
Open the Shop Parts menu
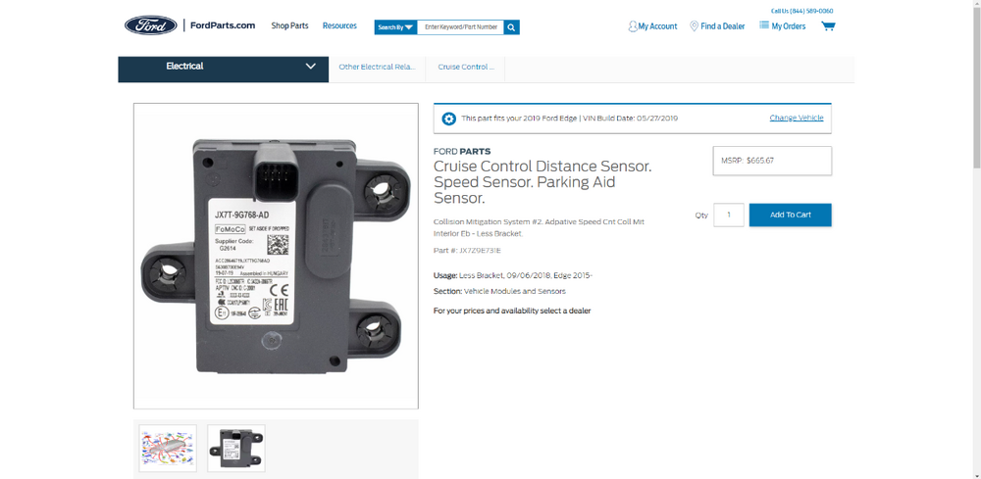[x=289, y=26]
